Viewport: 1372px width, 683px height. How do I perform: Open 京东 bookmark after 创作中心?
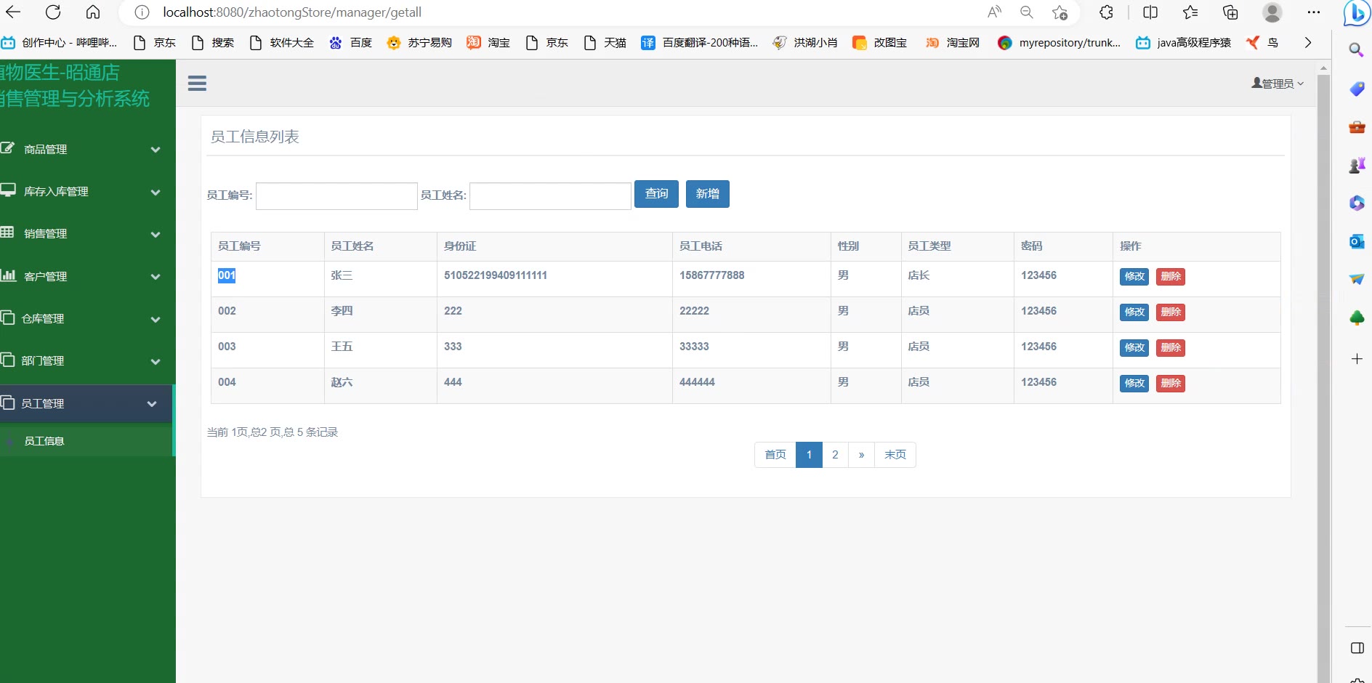[155, 43]
